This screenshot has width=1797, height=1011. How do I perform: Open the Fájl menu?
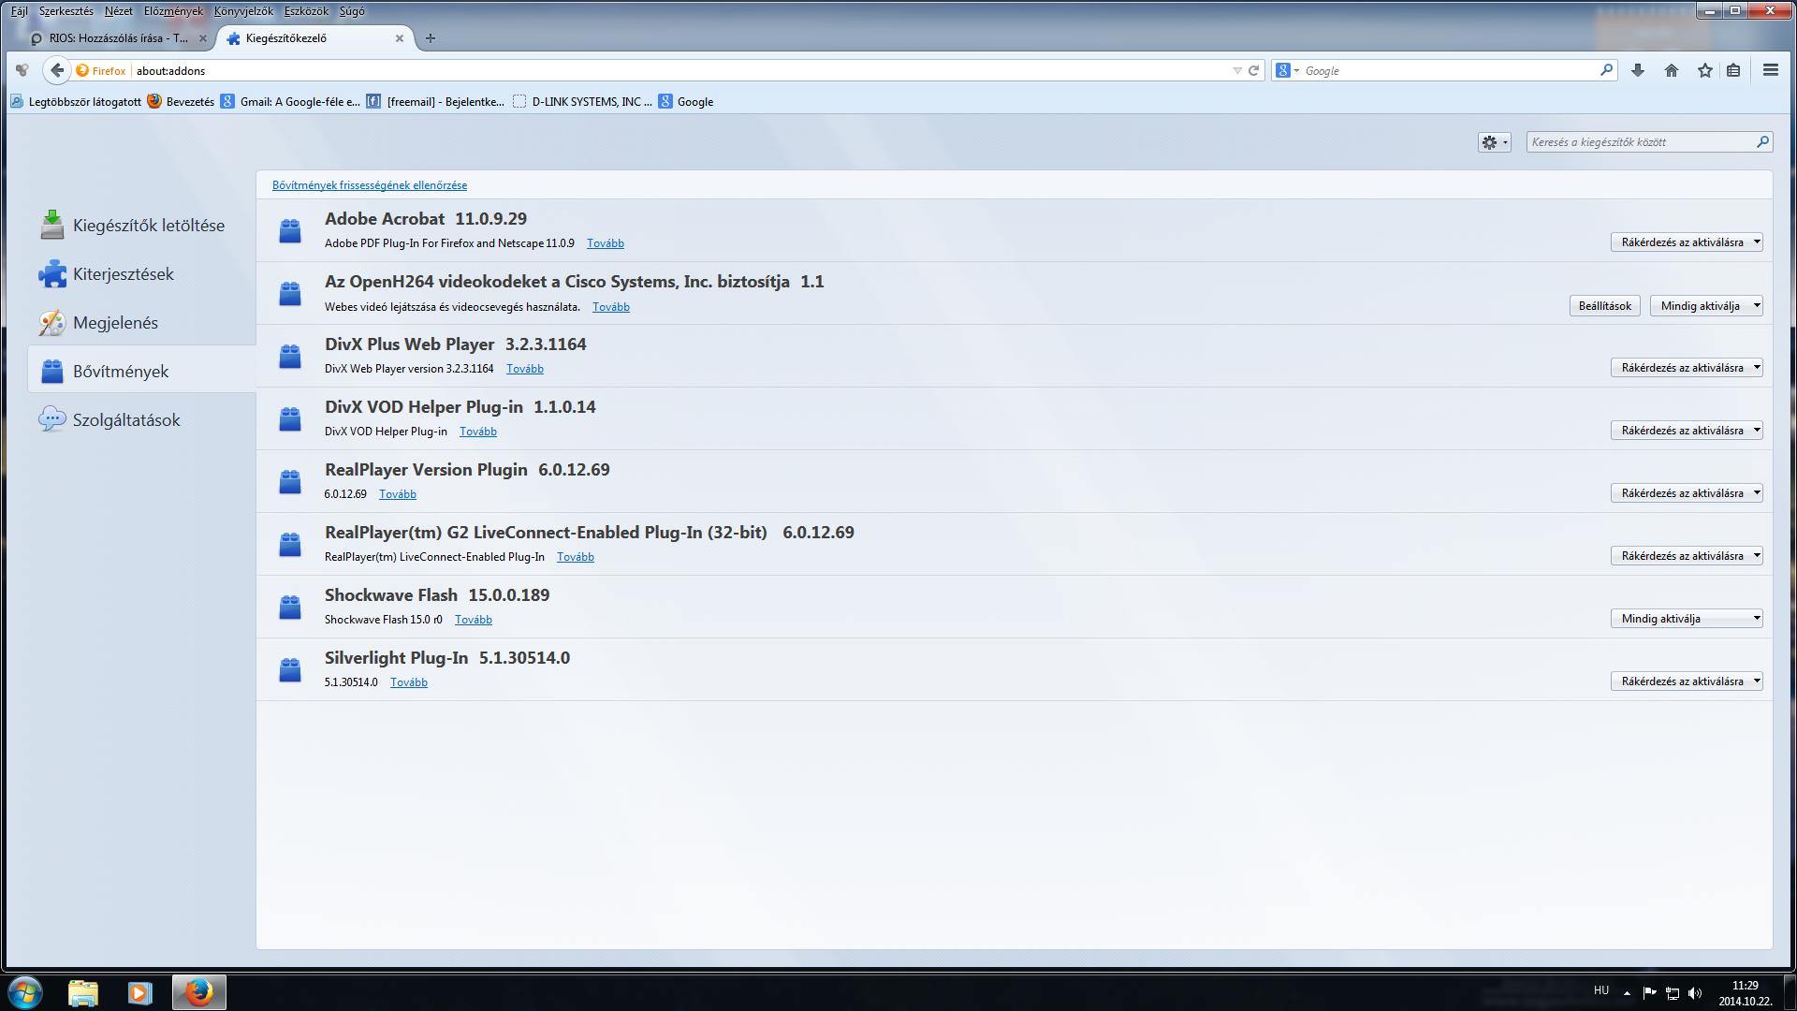pyautogui.click(x=19, y=11)
